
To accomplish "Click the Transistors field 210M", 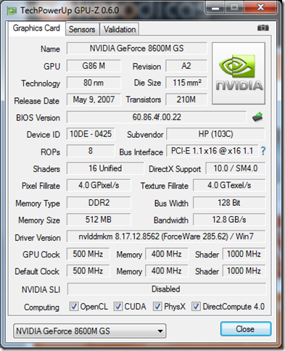I will (x=186, y=99).
